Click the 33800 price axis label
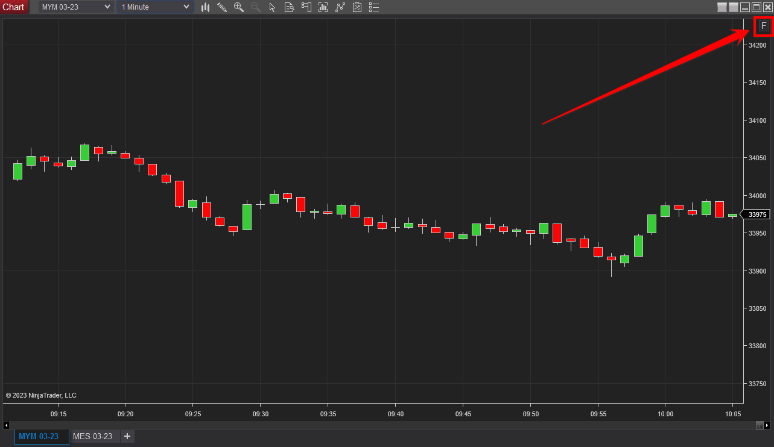The height and width of the screenshot is (447, 774). [757, 346]
